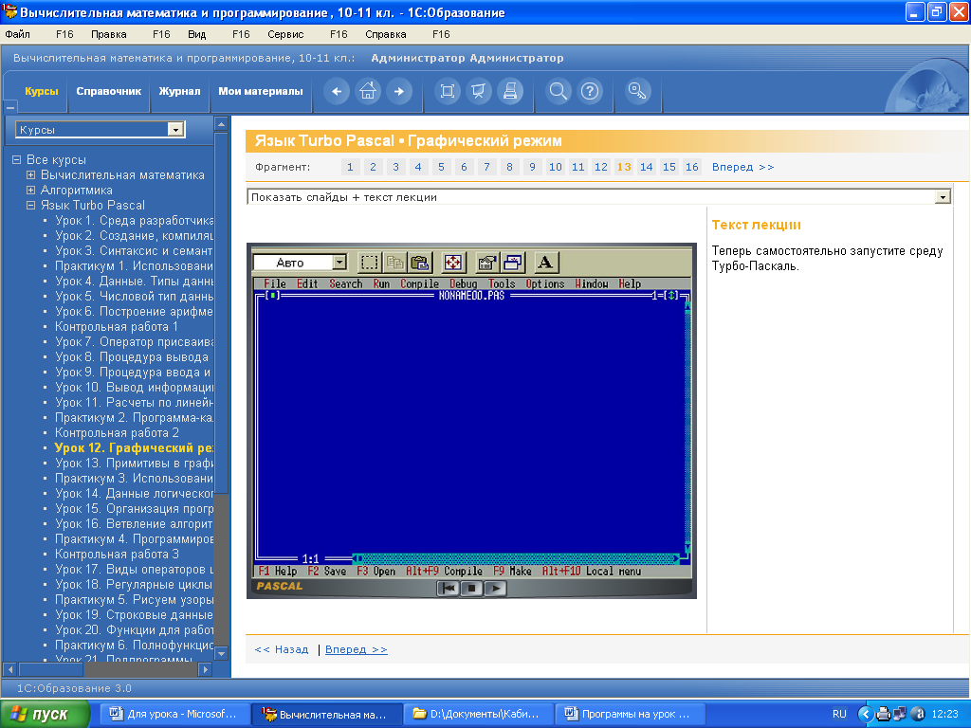Open the Вид menu
The width and height of the screenshot is (971, 728).
coord(197,34)
